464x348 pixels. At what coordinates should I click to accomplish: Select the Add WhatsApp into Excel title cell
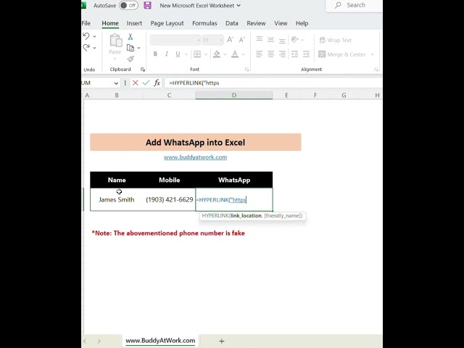196,142
